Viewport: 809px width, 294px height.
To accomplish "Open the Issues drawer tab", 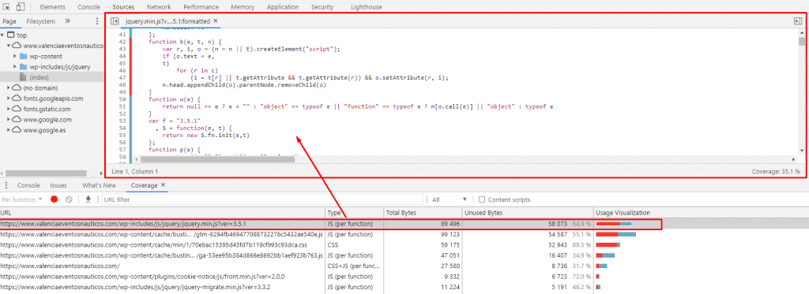I will click(58, 185).
